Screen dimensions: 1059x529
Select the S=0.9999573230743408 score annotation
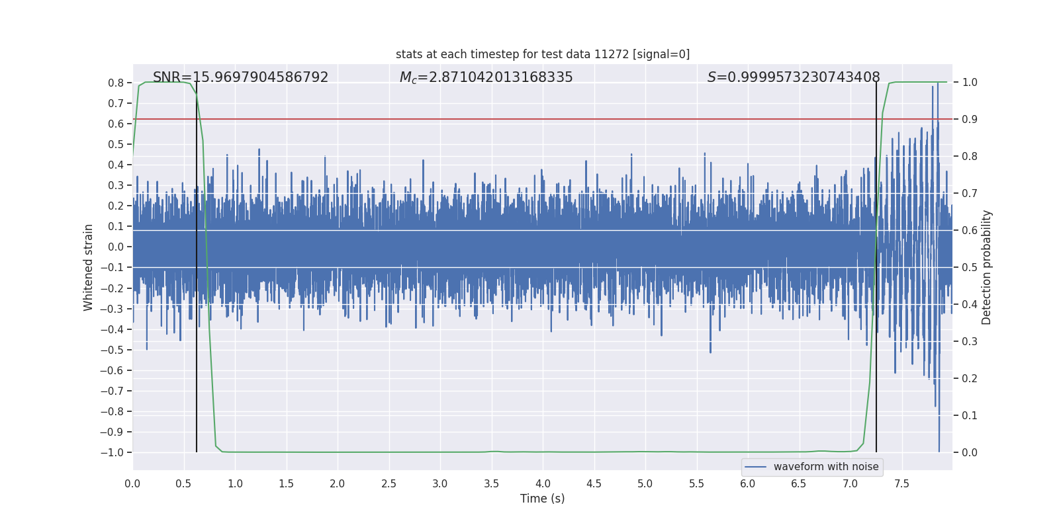tap(793, 77)
